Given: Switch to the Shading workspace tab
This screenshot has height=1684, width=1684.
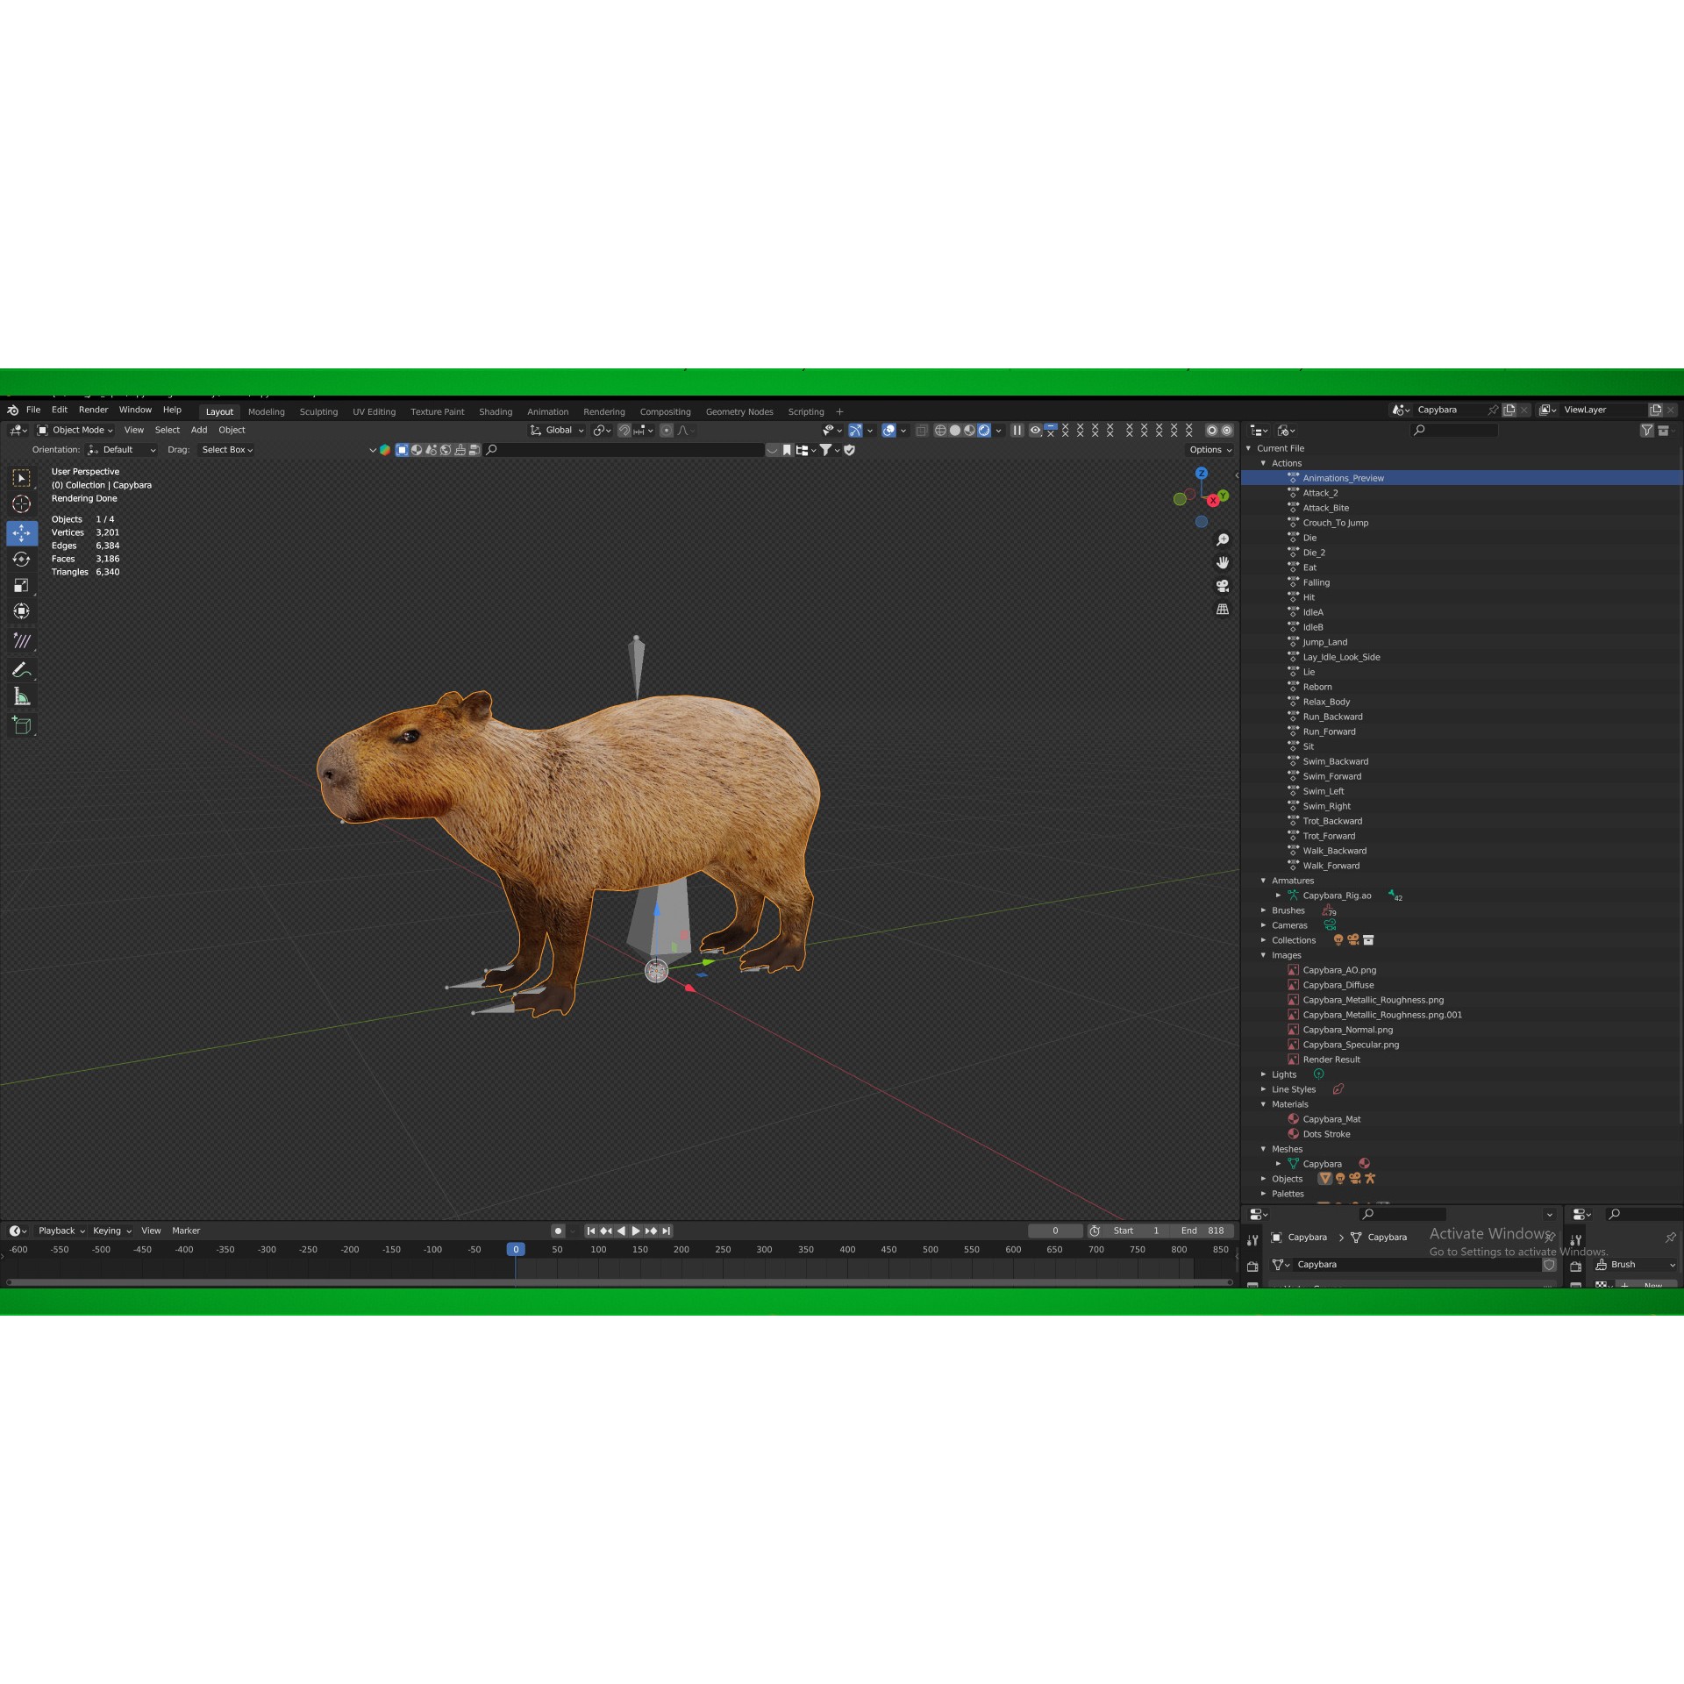Looking at the screenshot, I should click(x=496, y=411).
